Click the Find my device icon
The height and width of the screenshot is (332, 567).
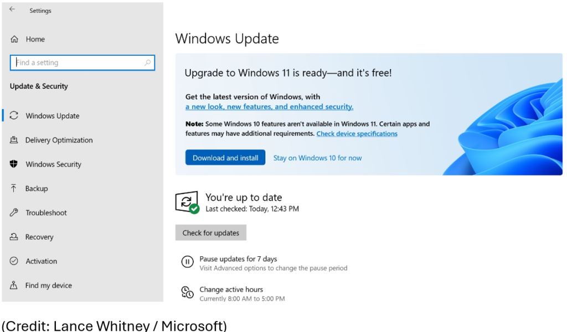(x=13, y=285)
